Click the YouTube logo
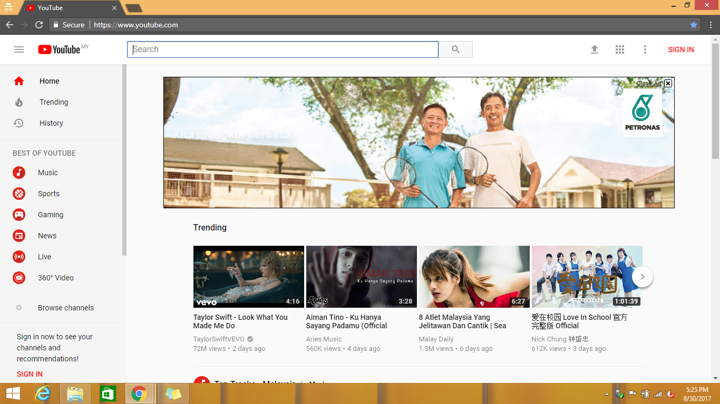This screenshot has width=720, height=404. [60, 49]
